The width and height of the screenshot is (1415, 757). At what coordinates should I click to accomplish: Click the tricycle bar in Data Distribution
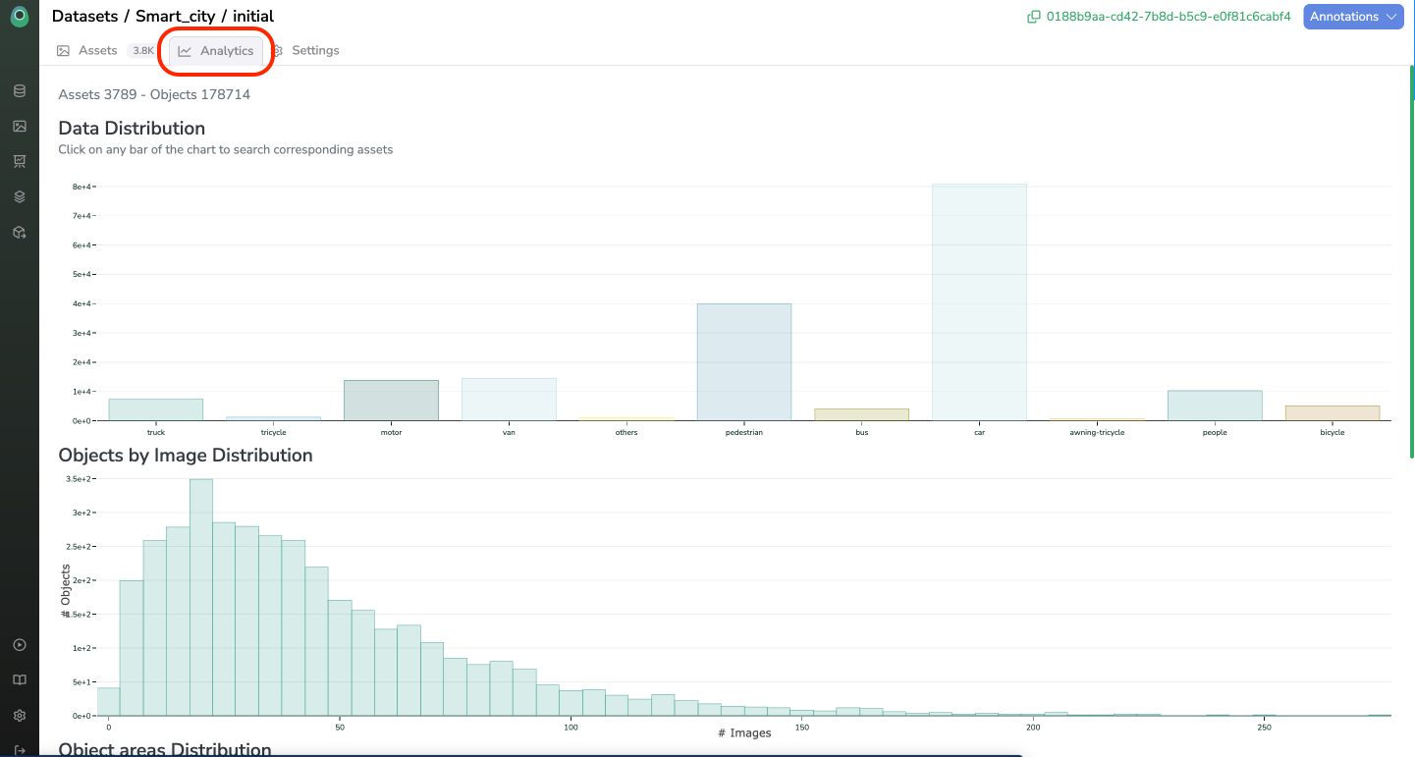click(274, 418)
